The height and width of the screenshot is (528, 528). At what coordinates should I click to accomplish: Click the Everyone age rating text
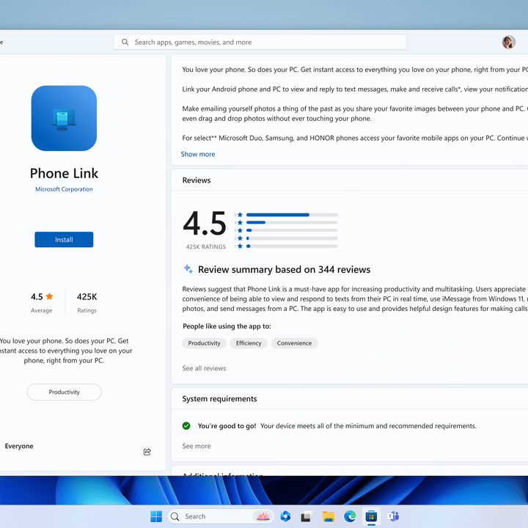pos(19,446)
